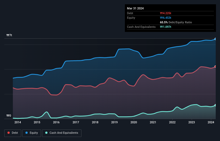The height and width of the screenshot is (141, 220).
Task: Toggle the Cash And Equivalents legend button
Action: pos(62,133)
